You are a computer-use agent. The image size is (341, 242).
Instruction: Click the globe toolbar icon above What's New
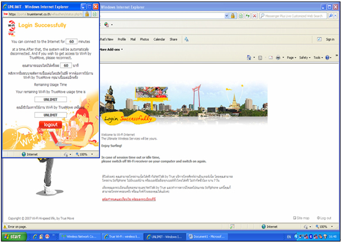coord(106,25)
